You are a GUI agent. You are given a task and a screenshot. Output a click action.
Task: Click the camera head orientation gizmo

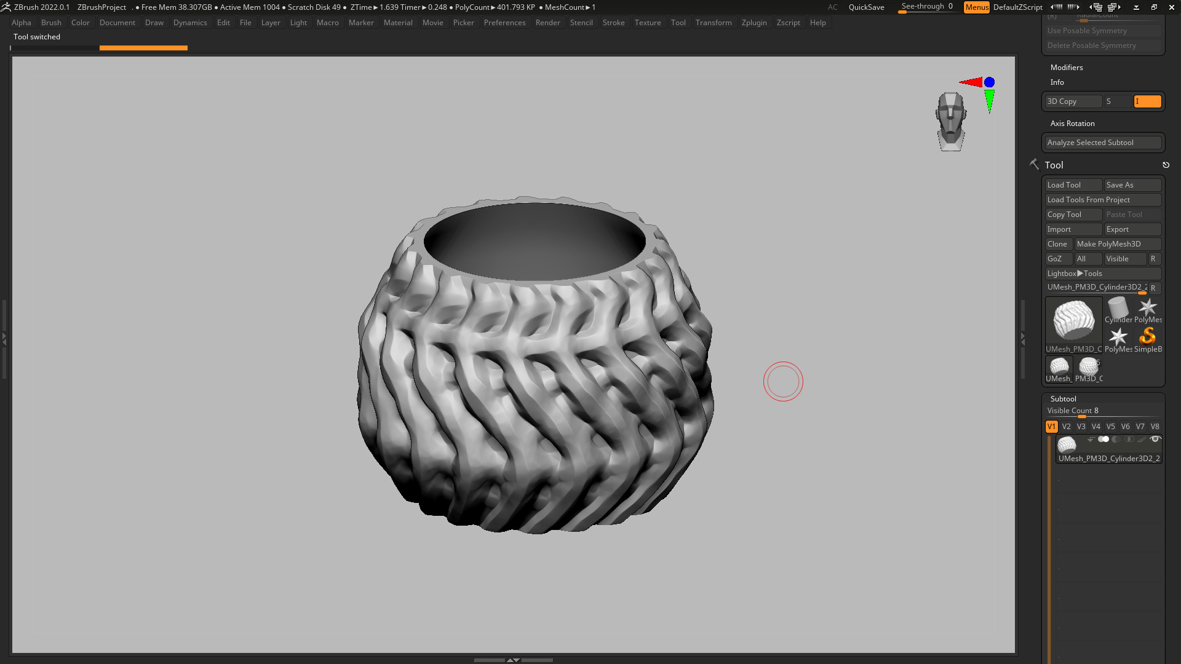(x=951, y=121)
